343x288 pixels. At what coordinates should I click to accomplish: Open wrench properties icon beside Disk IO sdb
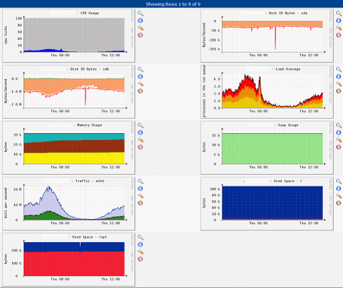pyautogui.click(x=141, y=84)
